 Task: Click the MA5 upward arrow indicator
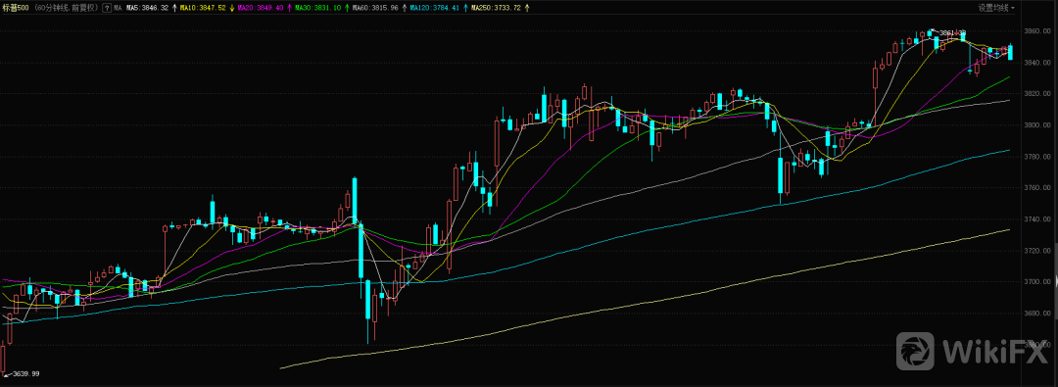click(174, 8)
